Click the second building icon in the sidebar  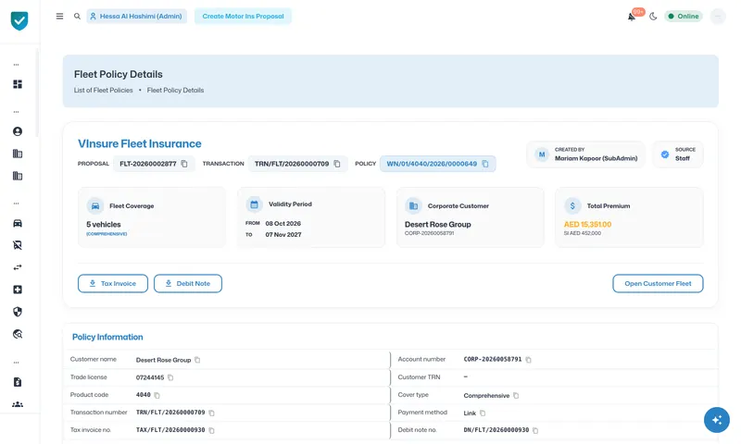click(18, 176)
